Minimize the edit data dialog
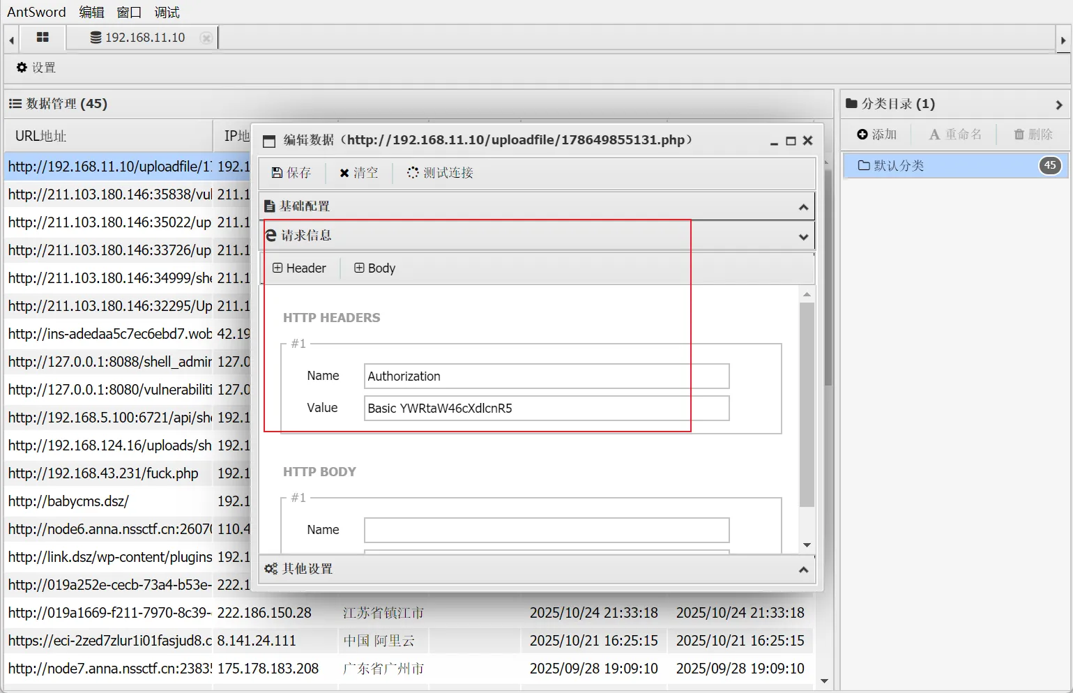The width and height of the screenshot is (1073, 693). tap(774, 141)
